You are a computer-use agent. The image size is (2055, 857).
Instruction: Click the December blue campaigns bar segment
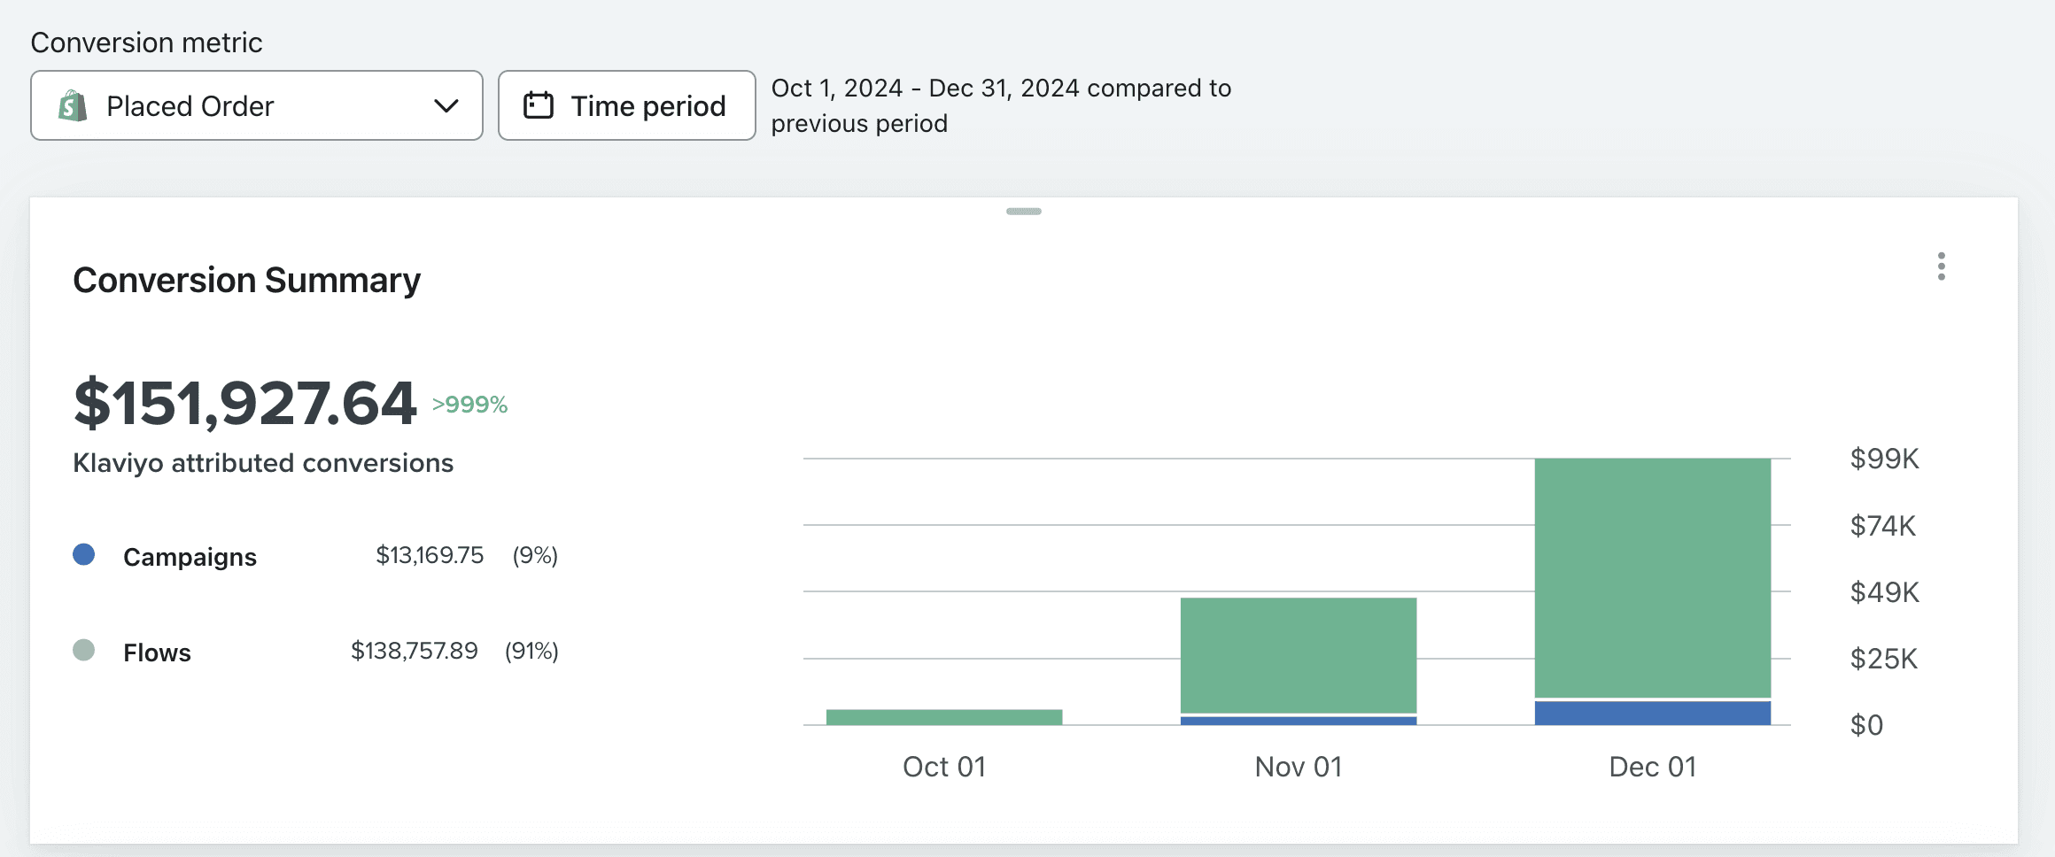pos(1653,713)
